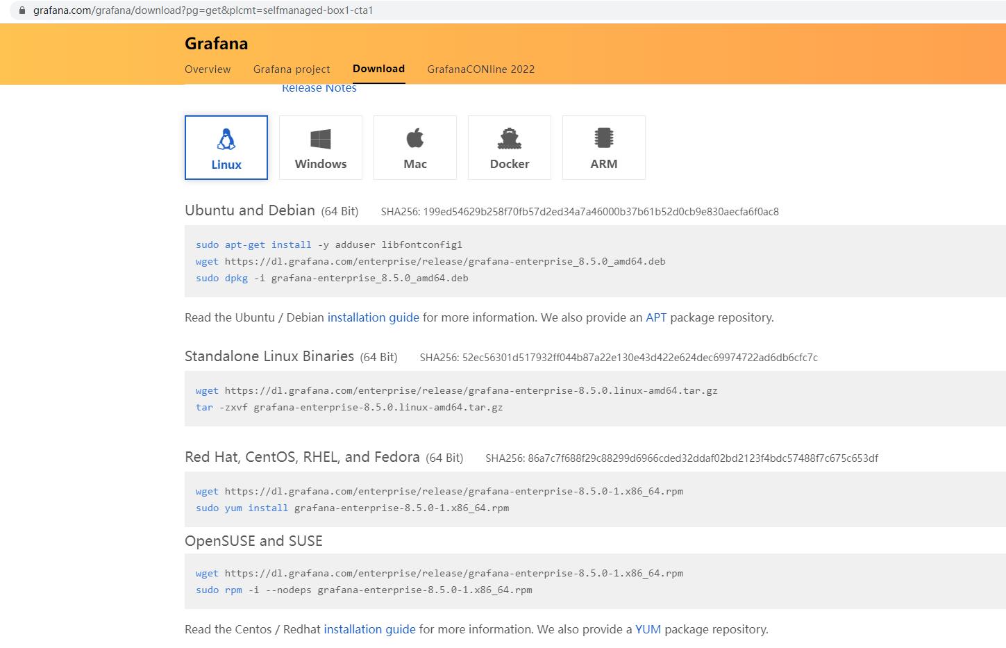
Task: Choose the Windows logo icon
Action: [321, 139]
